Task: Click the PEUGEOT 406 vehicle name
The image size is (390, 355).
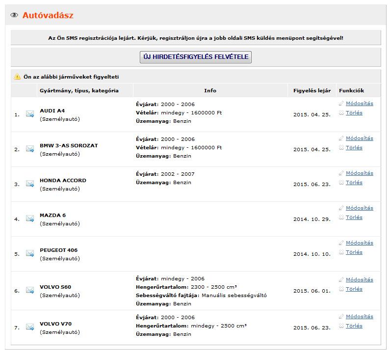Action: click(59, 250)
